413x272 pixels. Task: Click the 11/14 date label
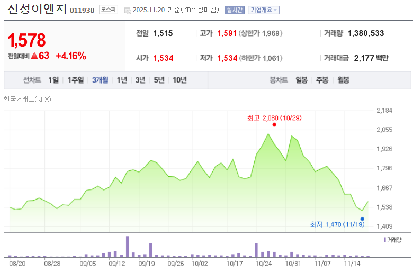tap(352, 264)
